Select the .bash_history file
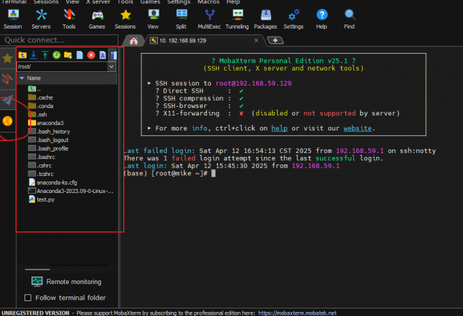 point(49,131)
